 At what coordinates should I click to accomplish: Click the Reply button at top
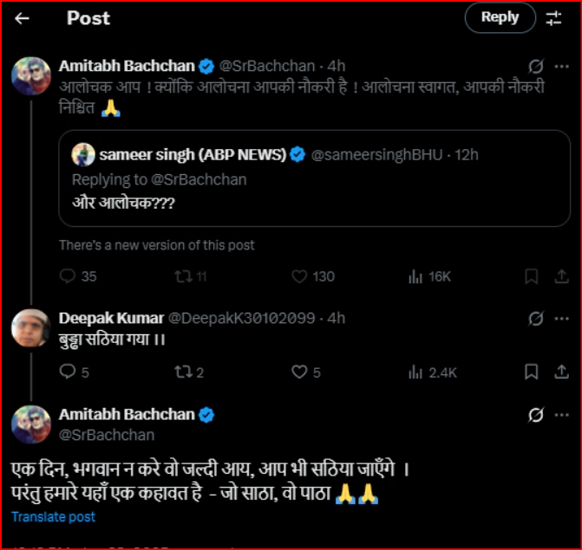(x=500, y=17)
